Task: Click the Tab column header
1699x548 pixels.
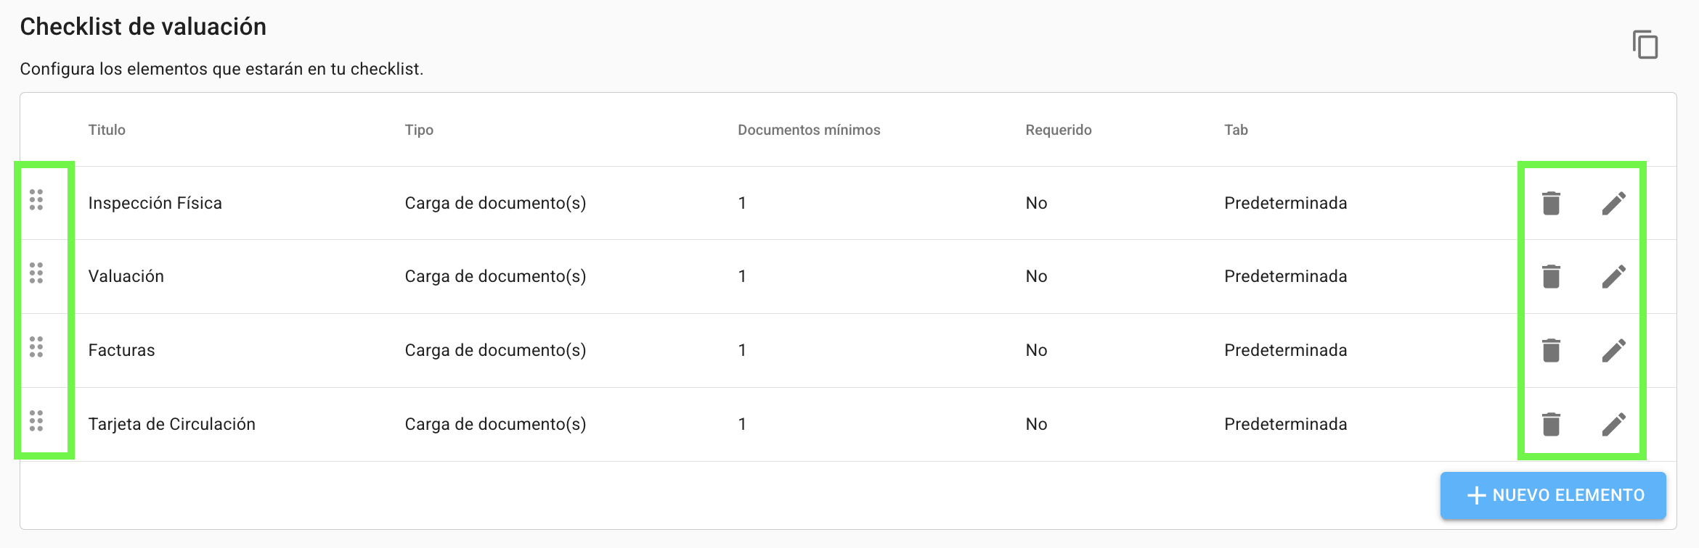Action: 1236,130
